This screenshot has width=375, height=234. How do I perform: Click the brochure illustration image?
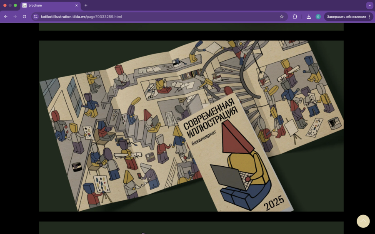click(191, 126)
